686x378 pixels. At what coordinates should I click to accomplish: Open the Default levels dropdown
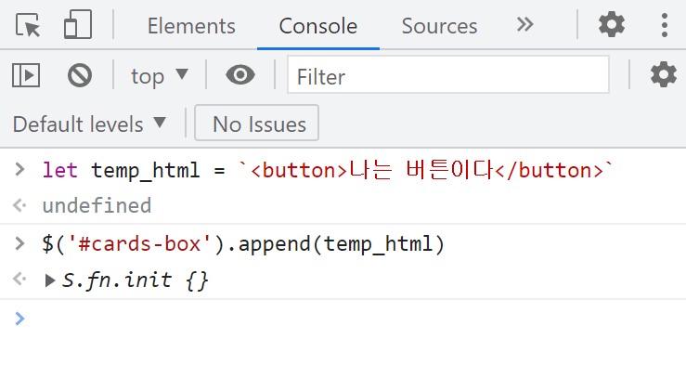click(89, 124)
